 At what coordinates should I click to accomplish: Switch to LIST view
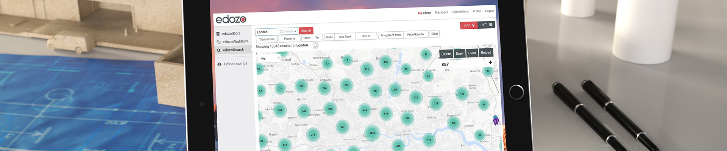486,25
